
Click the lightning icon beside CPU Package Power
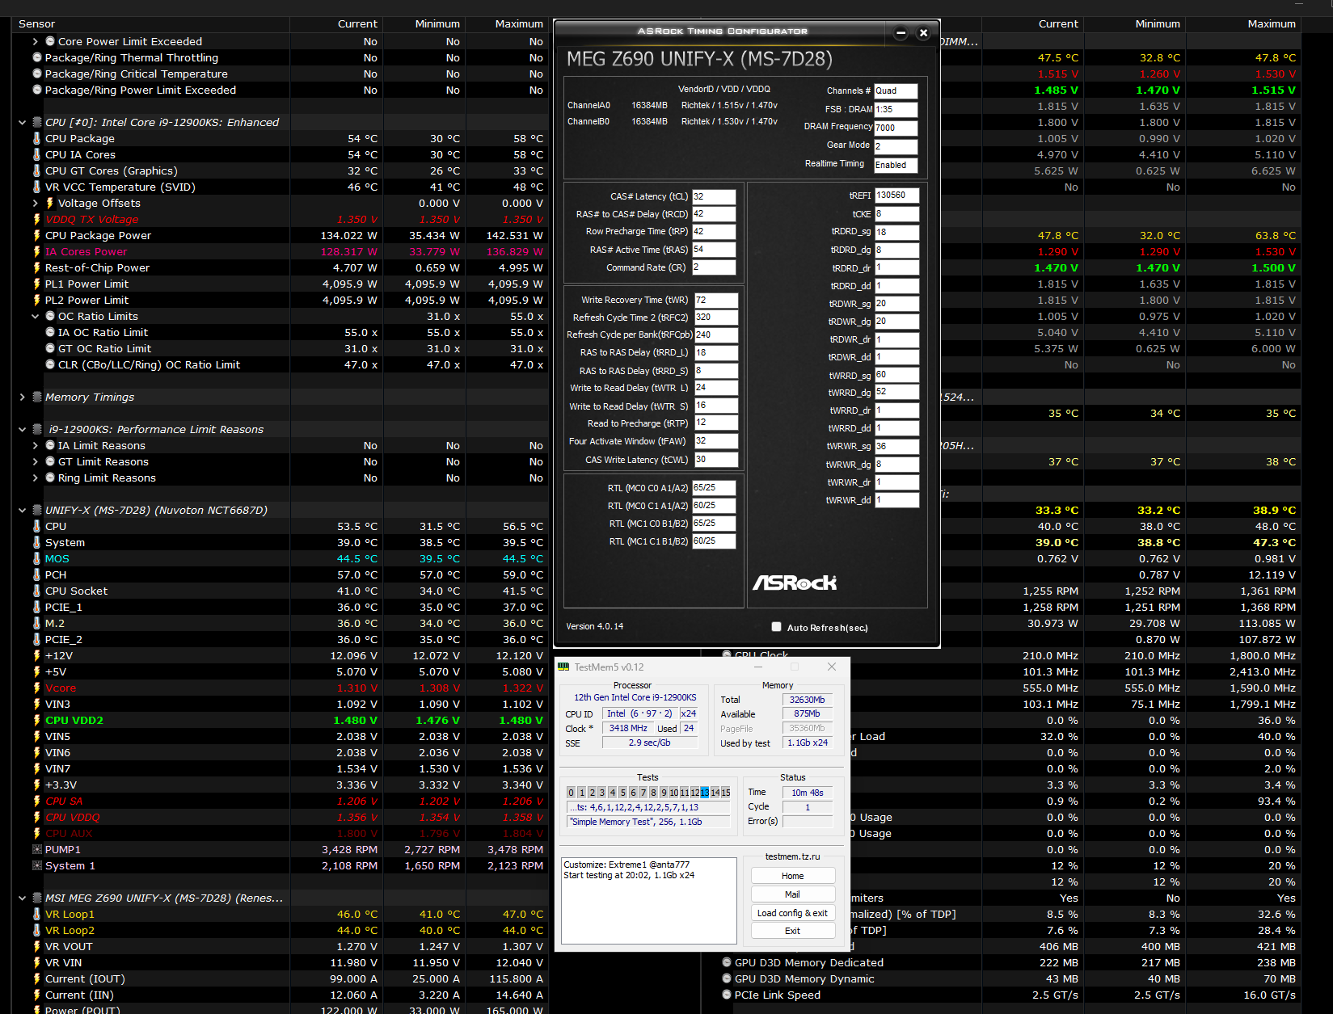pyautogui.click(x=36, y=235)
